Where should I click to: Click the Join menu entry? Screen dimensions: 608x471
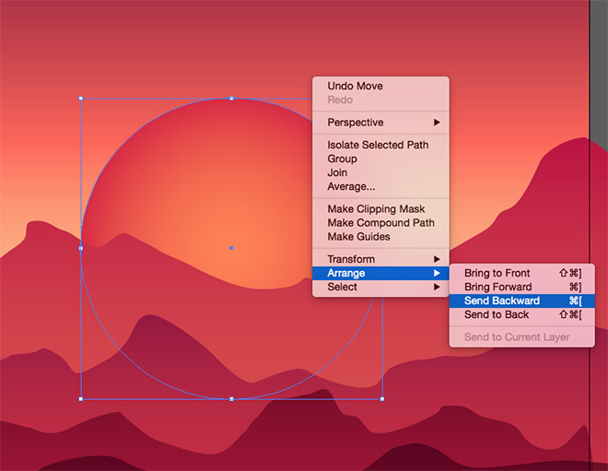[380, 172]
